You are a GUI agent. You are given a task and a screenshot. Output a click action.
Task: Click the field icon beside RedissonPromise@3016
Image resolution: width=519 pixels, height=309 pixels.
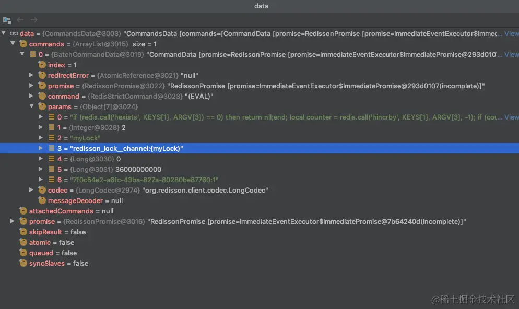23,221
